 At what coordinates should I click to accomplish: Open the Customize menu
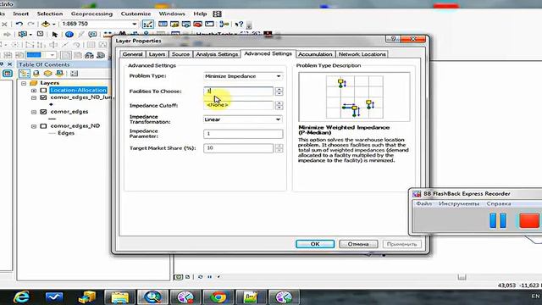coord(135,14)
